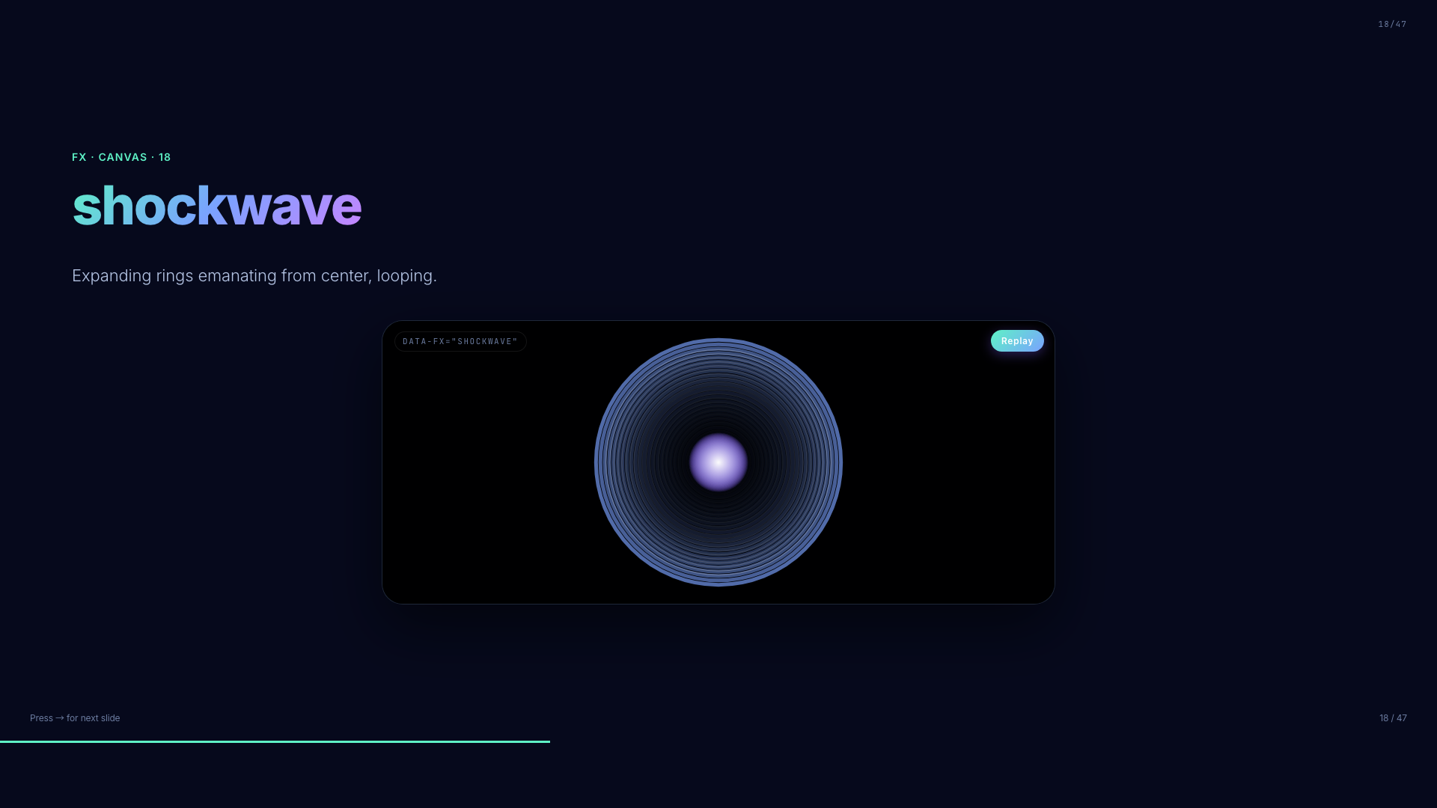Viewport: 1437px width, 808px height.
Task: Click the DATA-FX="SHOCKWAVE" label chip
Action: [460, 342]
